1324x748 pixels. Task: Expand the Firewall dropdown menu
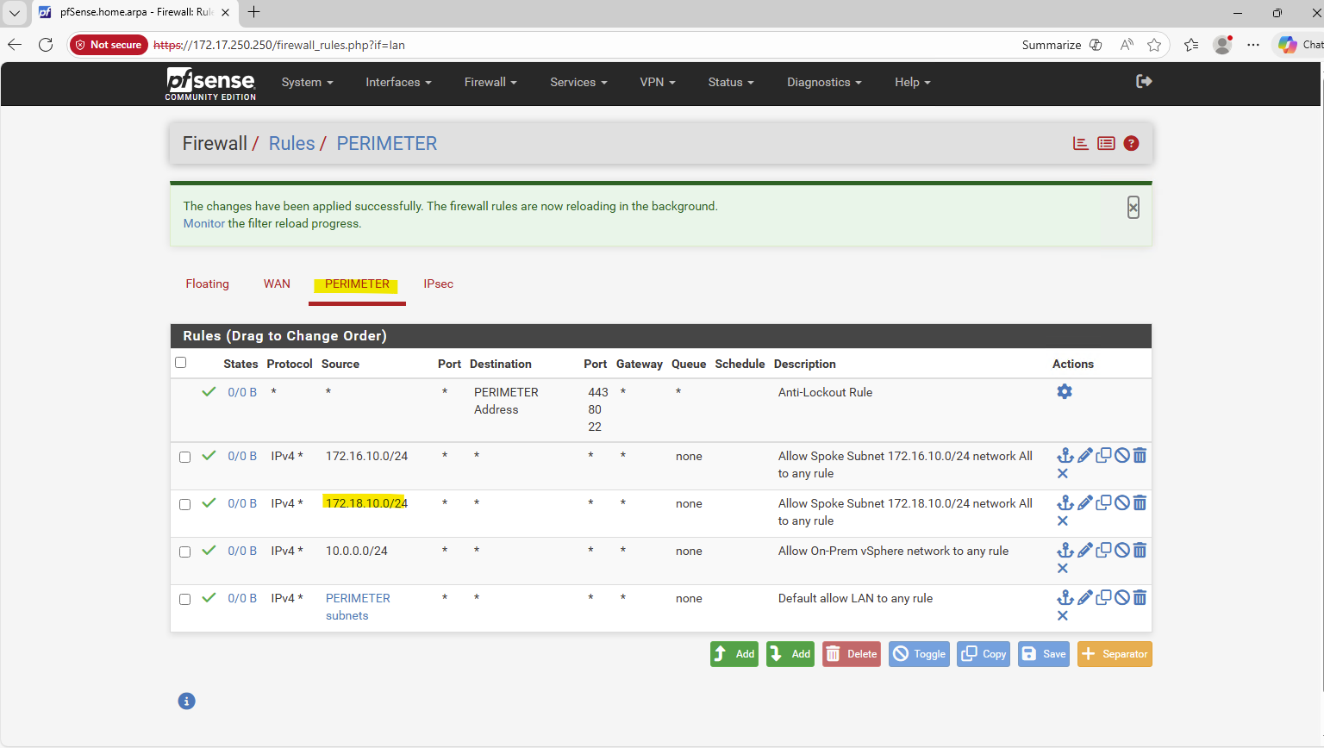pos(490,83)
